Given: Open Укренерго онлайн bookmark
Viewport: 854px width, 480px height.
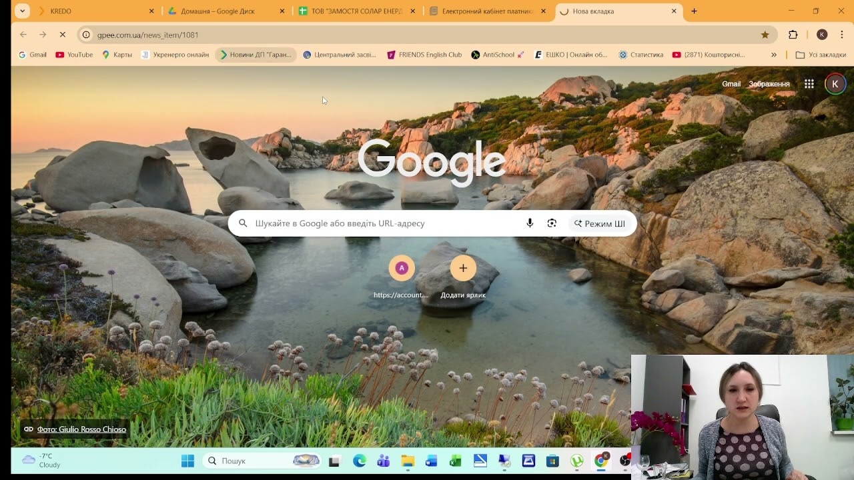Looking at the screenshot, I should tap(175, 55).
